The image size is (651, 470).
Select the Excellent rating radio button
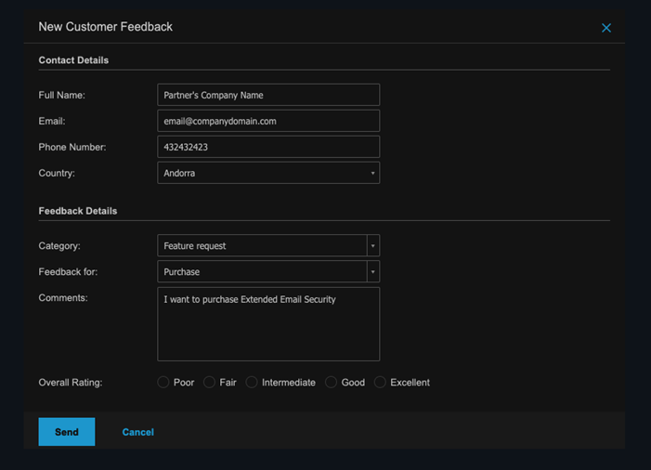tap(380, 383)
